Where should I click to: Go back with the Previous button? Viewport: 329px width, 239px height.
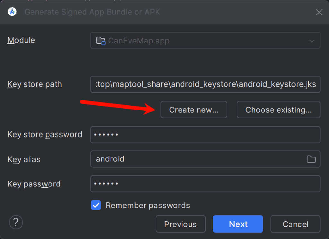[180, 224]
